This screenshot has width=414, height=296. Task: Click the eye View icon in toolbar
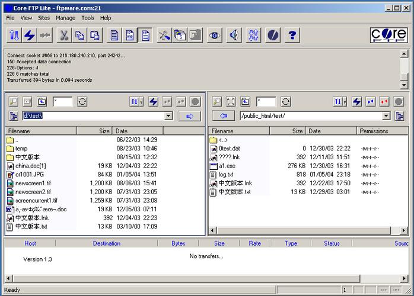click(x=214, y=36)
